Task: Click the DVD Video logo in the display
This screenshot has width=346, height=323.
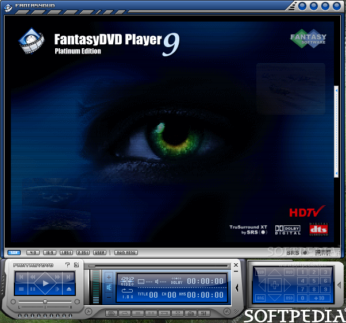Action: [128, 281]
